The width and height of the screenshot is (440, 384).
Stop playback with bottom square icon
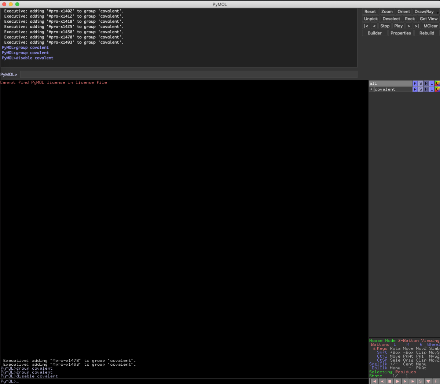tap(390, 381)
